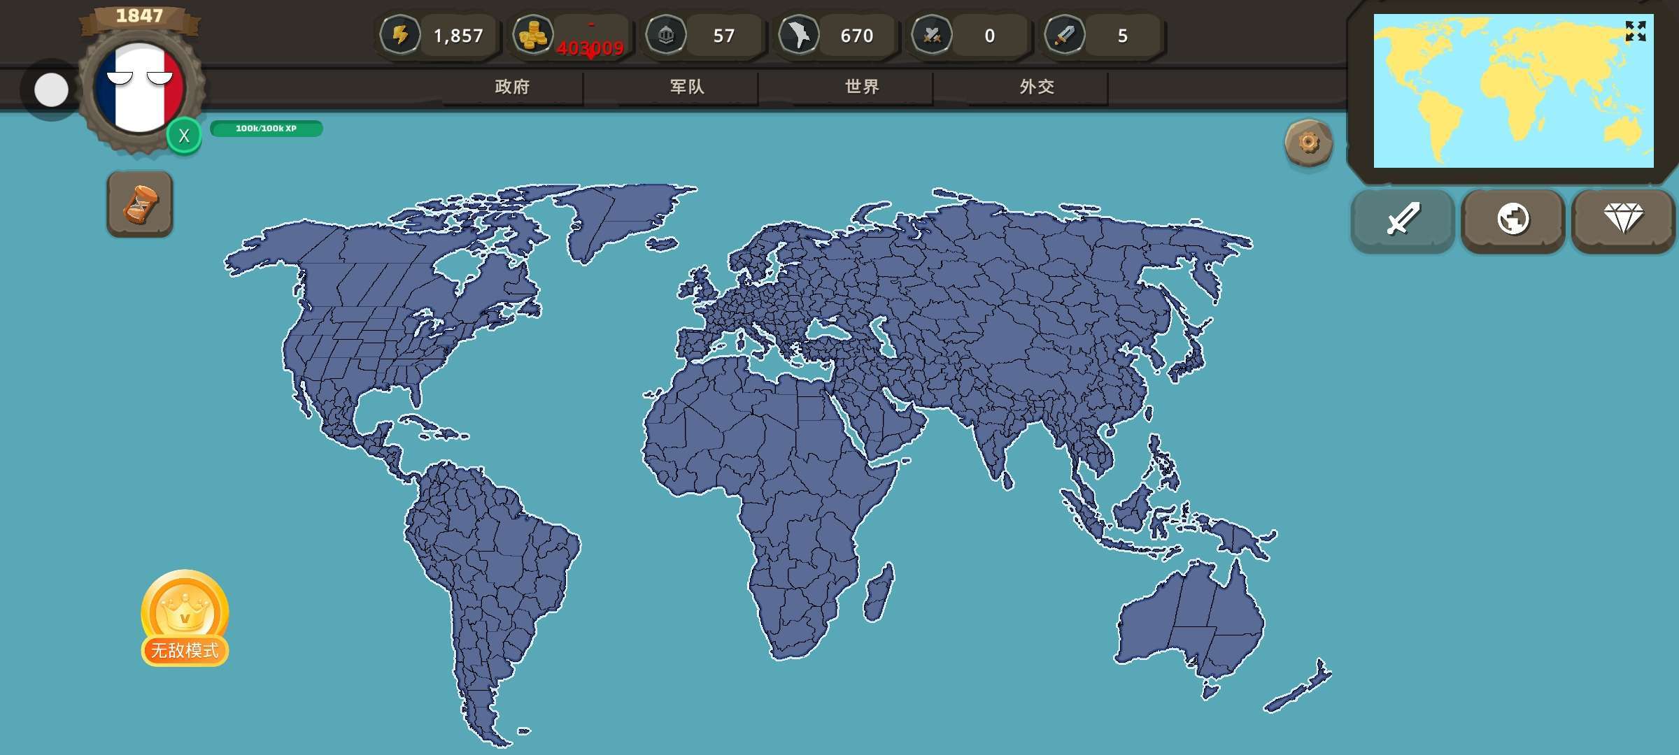The height and width of the screenshot is (755, 1679).
Task: Click the pen research points icon
Action: point(1065,35)
